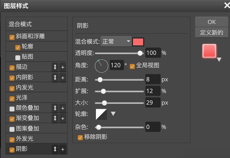Click the reorder arrows icon beside 渐变叠加
230x158 pixels.
pos(55,118)
